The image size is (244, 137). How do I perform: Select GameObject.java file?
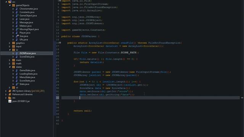coord(28,16)
